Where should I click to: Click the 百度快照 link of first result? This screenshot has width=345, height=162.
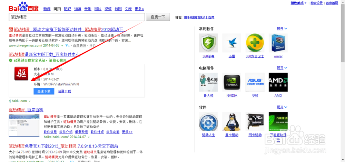point(79,46)
